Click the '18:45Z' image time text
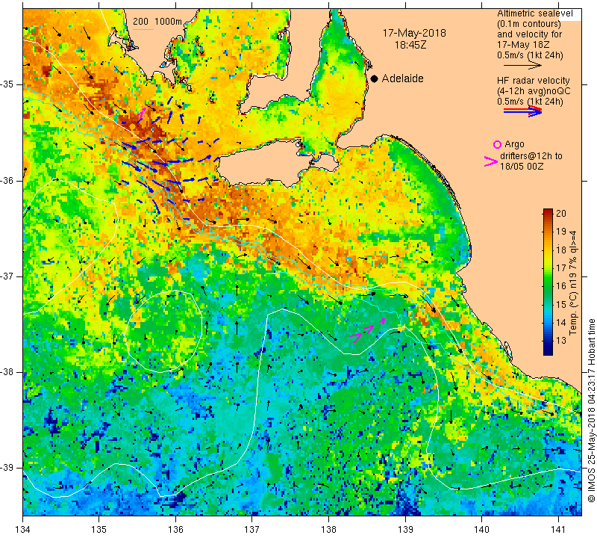597x538 pixels. (x=410, y=45)
